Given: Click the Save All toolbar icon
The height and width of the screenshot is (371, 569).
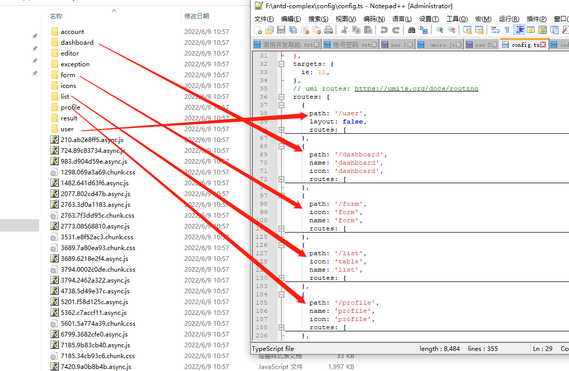Looking at the screenshot, I should 293,30.
